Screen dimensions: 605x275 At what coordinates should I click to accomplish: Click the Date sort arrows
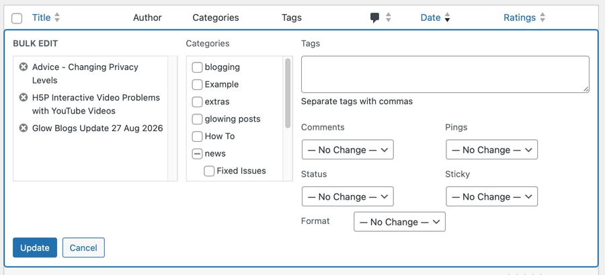[x=447, y=17]
